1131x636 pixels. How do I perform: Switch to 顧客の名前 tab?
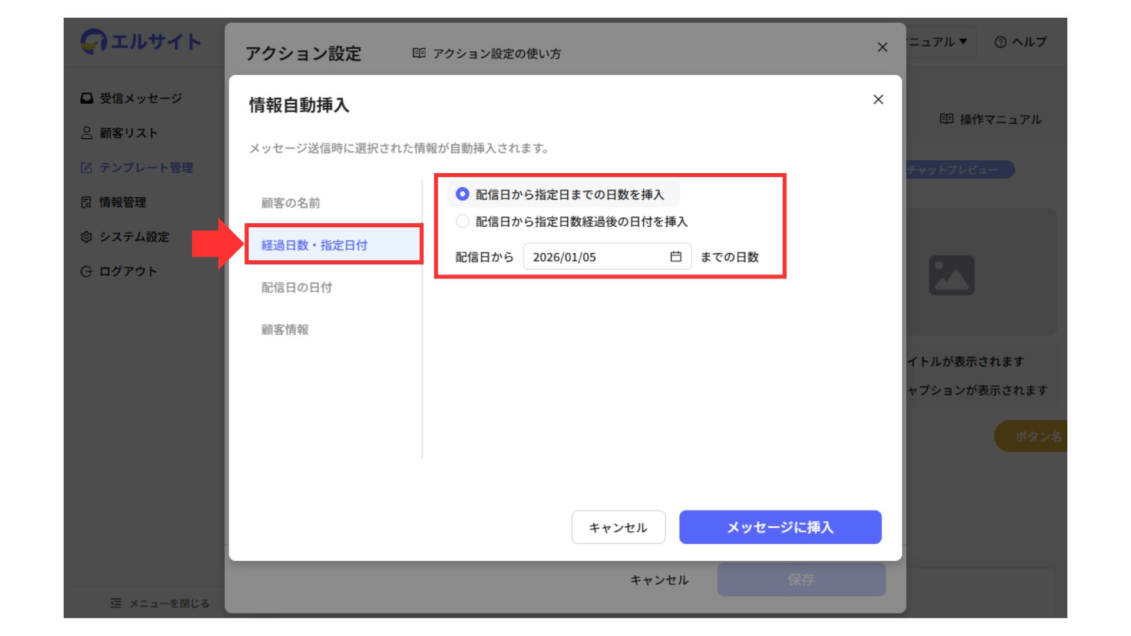point(290,203)
